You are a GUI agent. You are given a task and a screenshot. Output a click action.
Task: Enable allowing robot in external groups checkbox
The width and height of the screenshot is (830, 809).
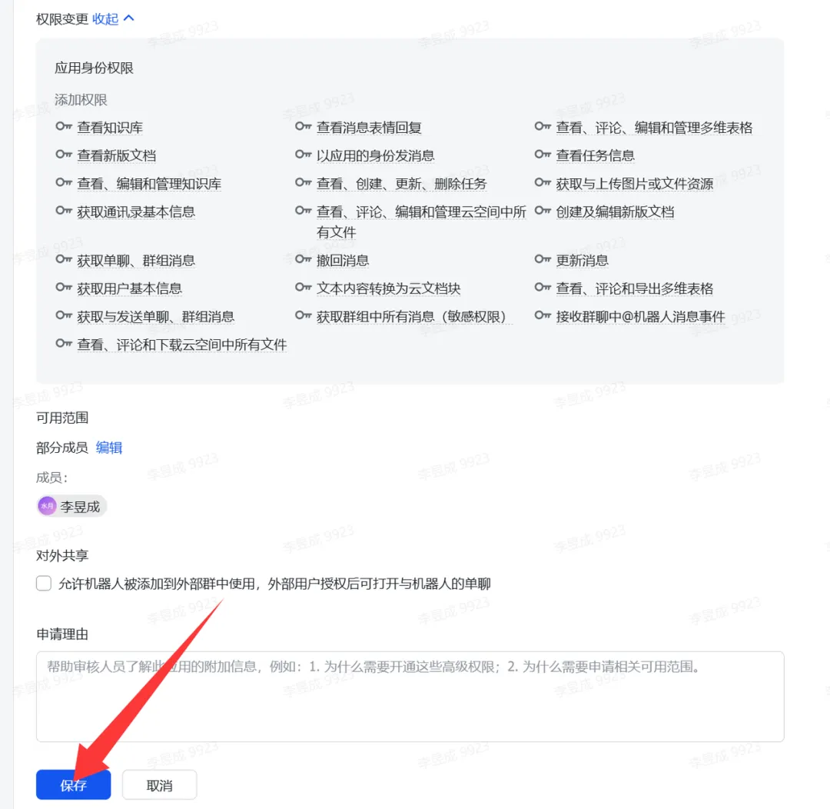click(44, 584)
